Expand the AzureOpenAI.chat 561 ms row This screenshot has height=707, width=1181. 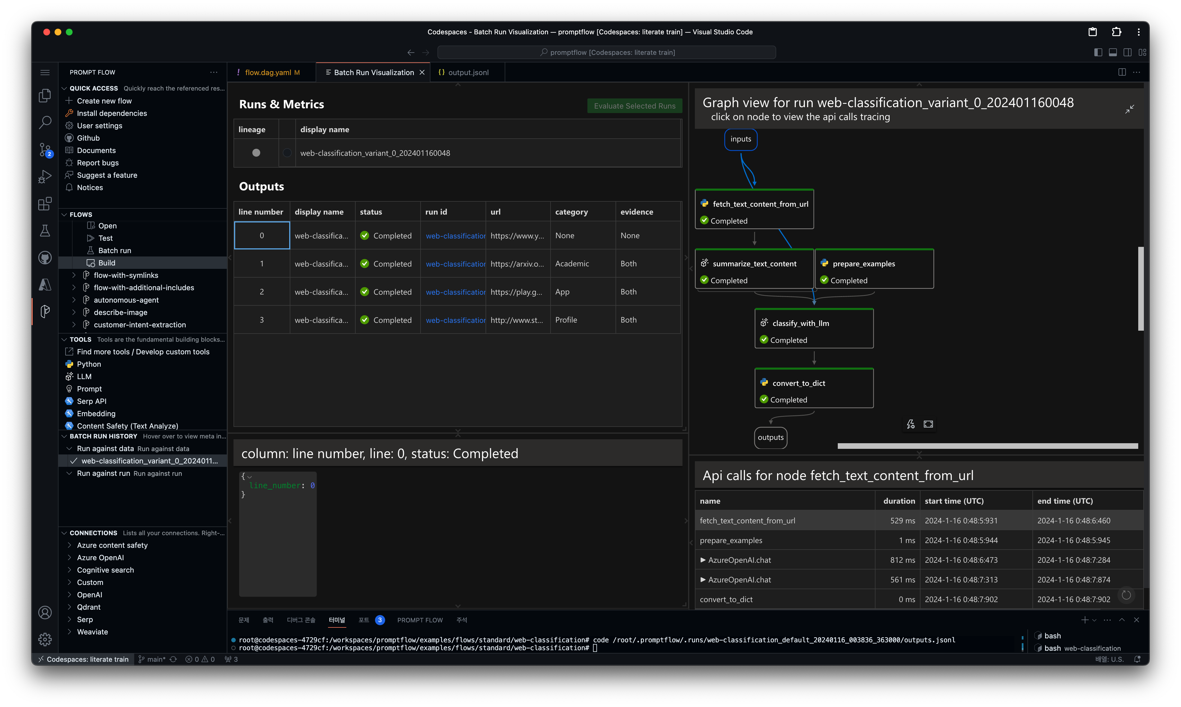tap(702, 580)
